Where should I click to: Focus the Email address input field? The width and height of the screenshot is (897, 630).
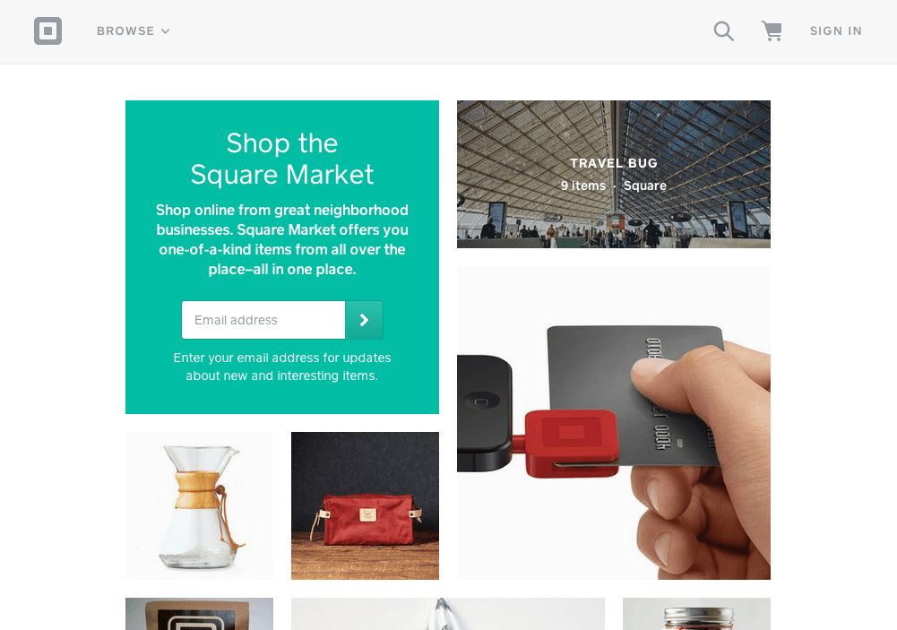tap(263, 320)
